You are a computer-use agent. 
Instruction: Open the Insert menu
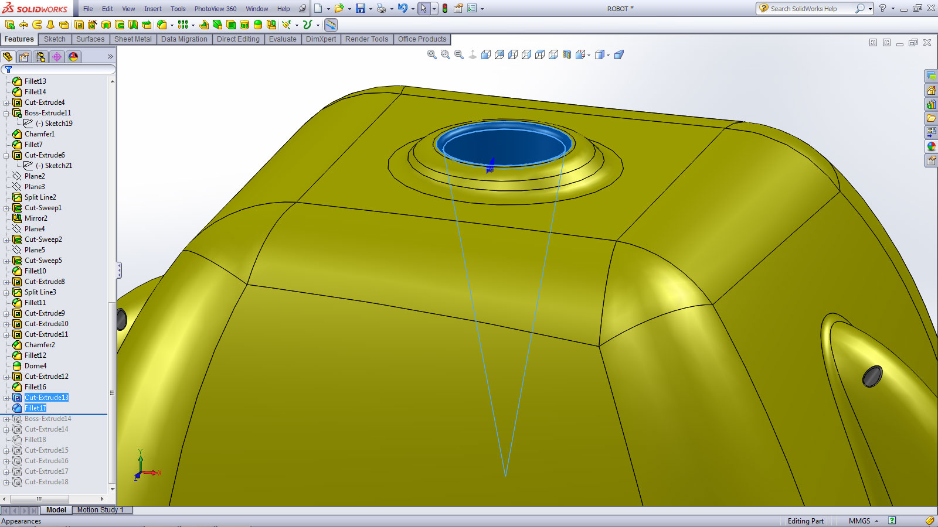[153, 9]
